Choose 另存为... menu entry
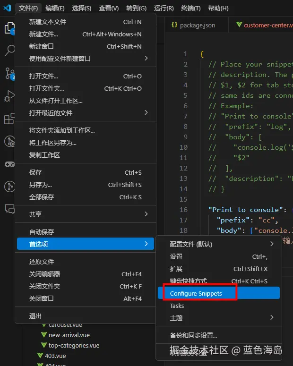 click(x=86, y=185)
